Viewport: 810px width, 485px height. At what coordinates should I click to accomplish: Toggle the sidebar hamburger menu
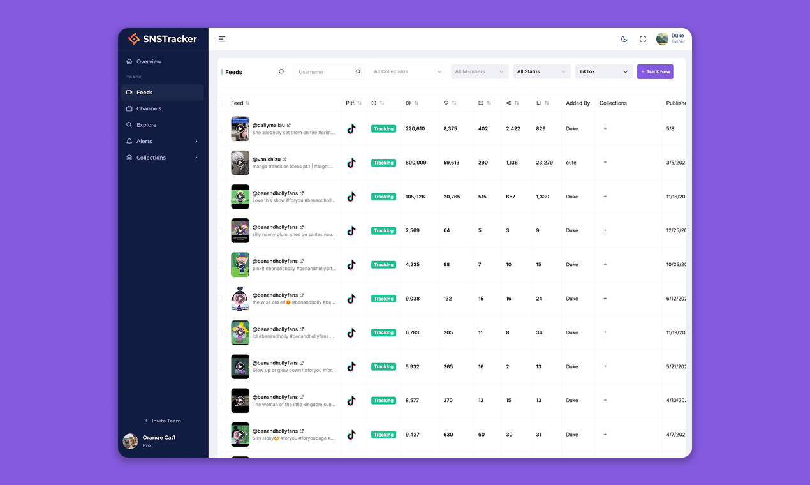(x=222, y=39)
